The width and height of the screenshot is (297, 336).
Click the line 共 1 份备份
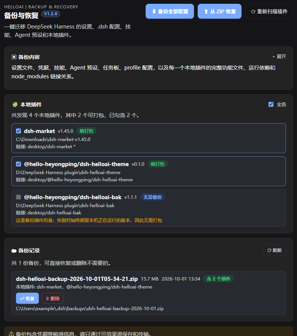(62, 263)
